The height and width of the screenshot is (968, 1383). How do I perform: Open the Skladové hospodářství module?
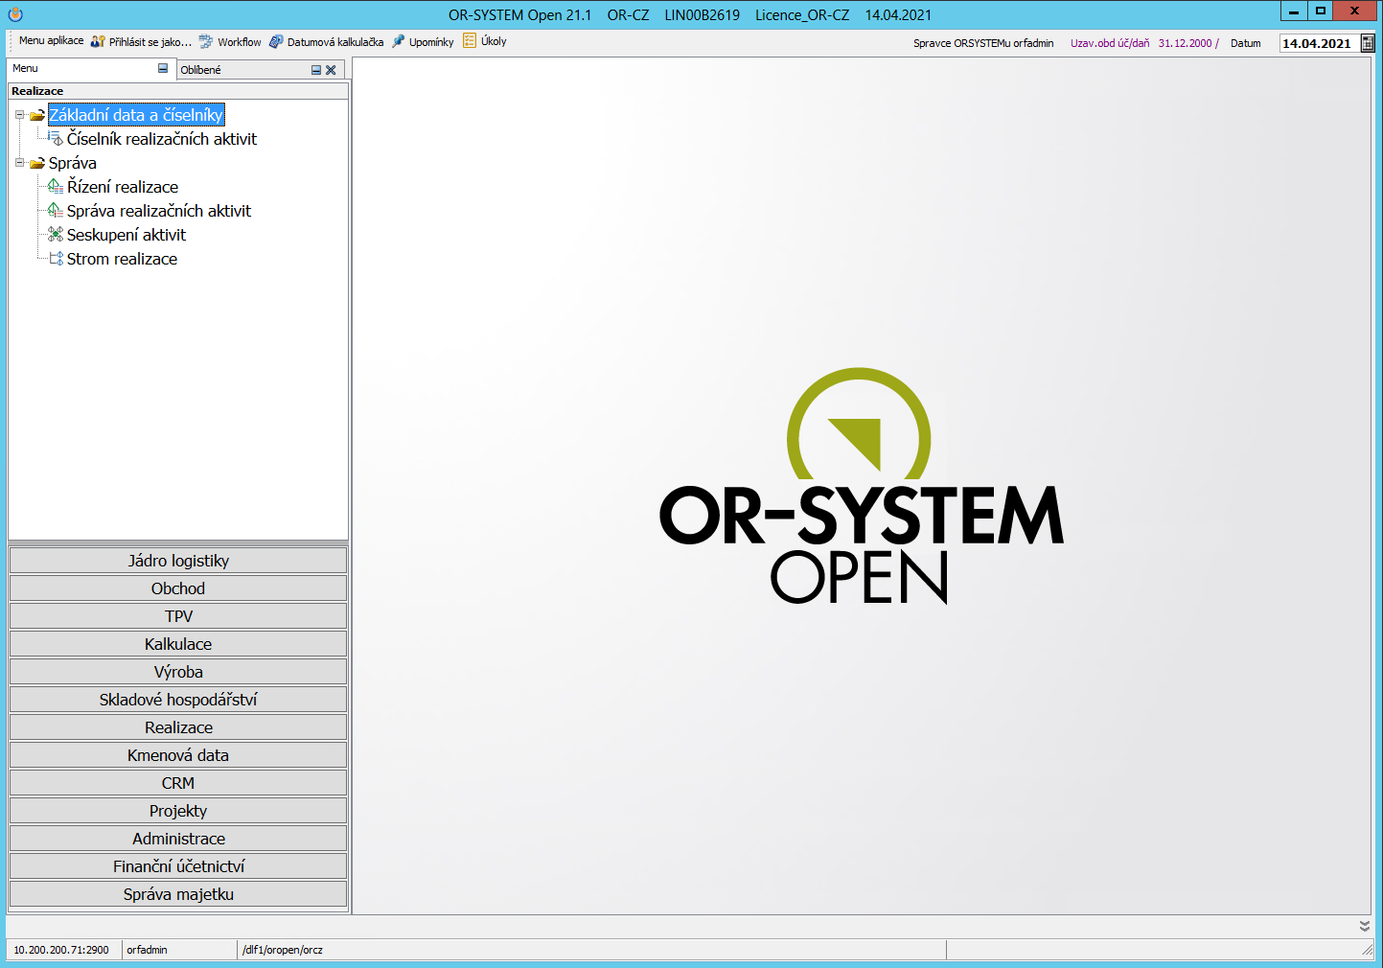coord(178,700)
